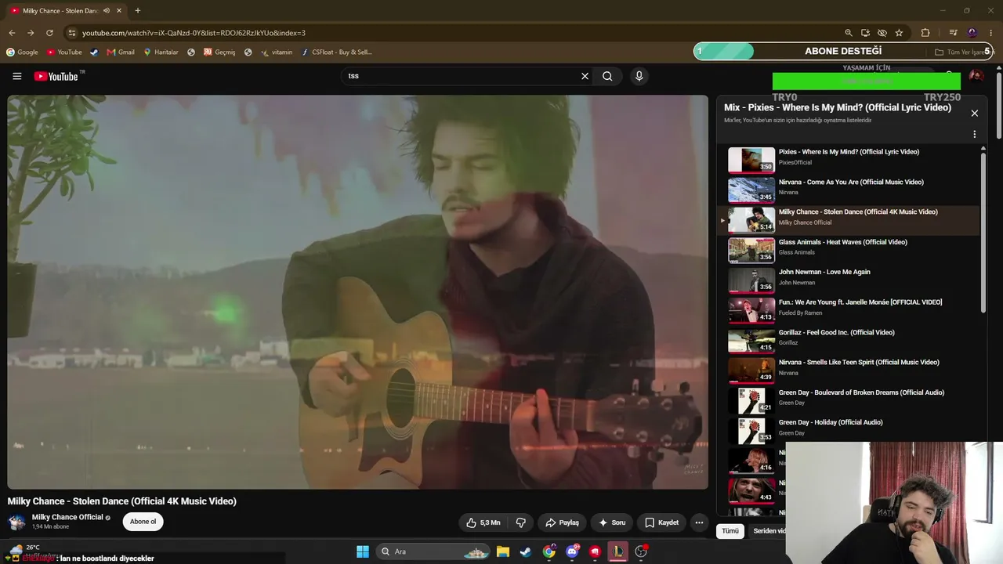Open League of Legends taskbar icon
This screenshot has width=1003, height=564.
click(618, 551)
